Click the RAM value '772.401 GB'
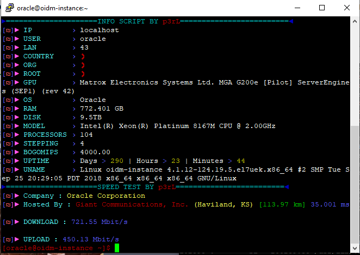The height and width of the screenshot is (255, 360). point(102,108)
